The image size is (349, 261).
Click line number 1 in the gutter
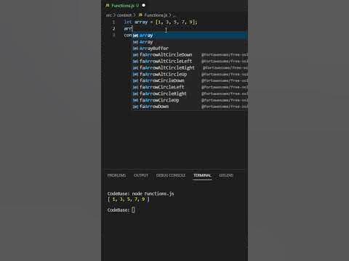pyautogui.click(x=113, y=22)
